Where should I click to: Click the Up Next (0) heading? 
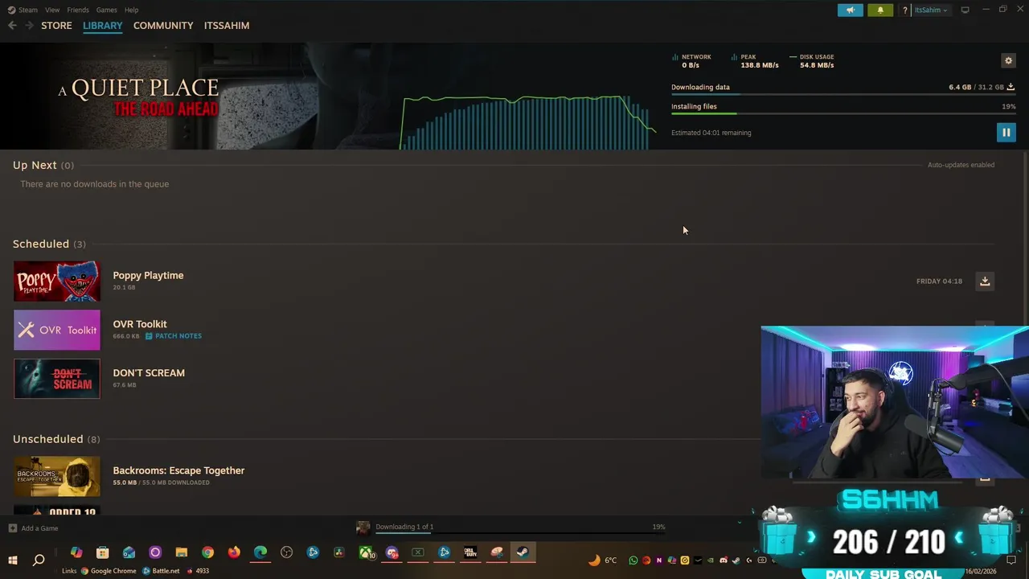pos(43,165)
